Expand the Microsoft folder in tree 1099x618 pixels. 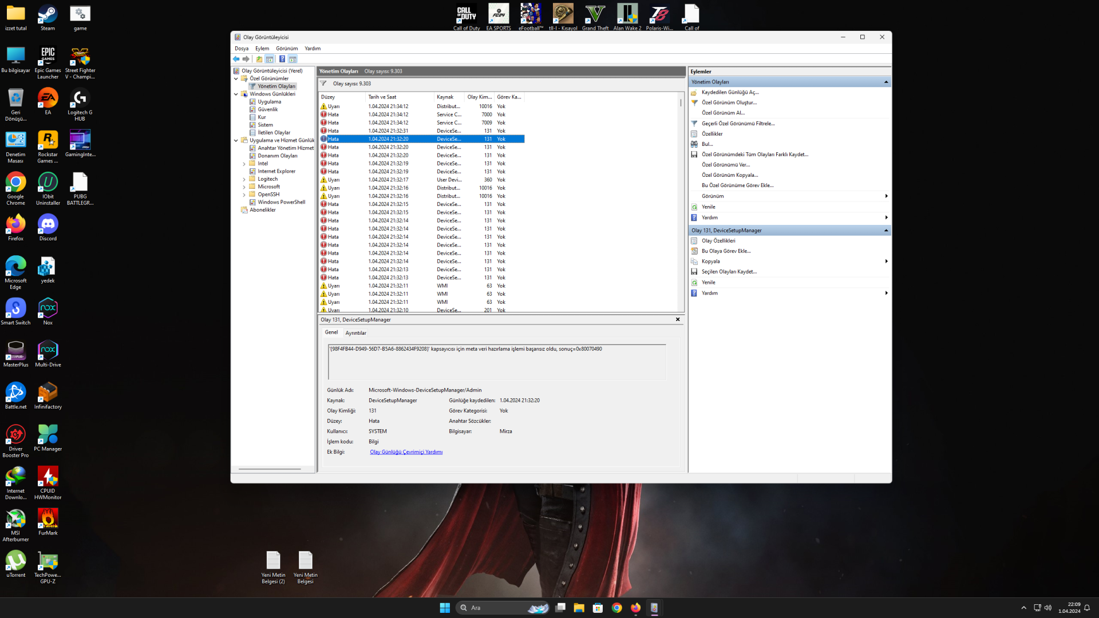pyautogui.click(x=244, y=187)
